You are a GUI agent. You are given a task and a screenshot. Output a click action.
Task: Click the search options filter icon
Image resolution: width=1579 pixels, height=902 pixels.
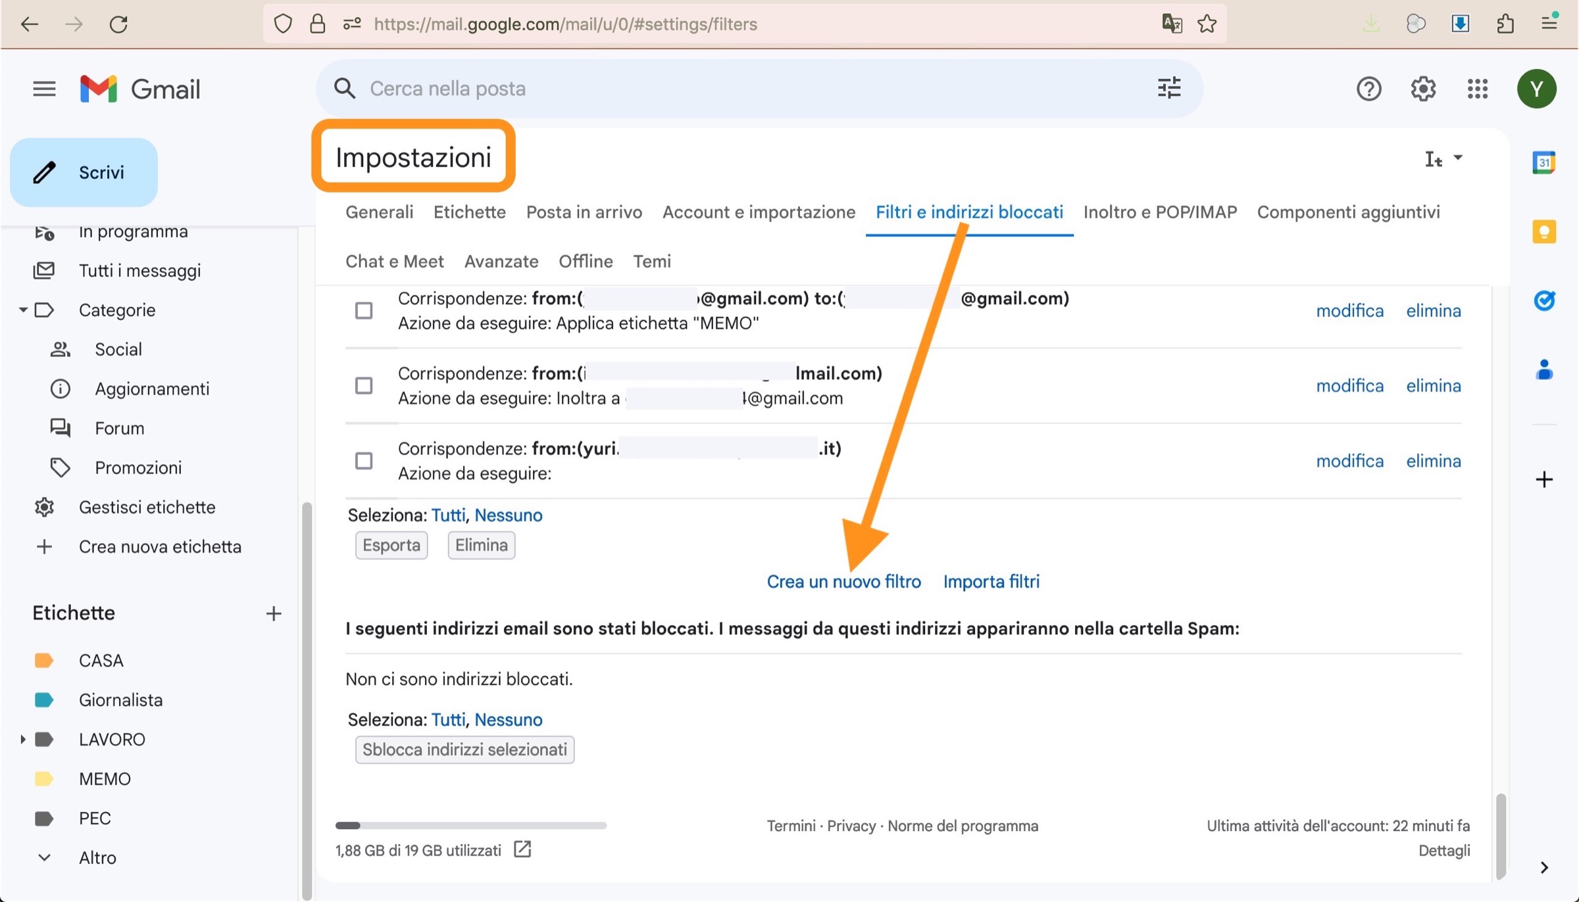pyautogui.click(x=1168, y=88)
